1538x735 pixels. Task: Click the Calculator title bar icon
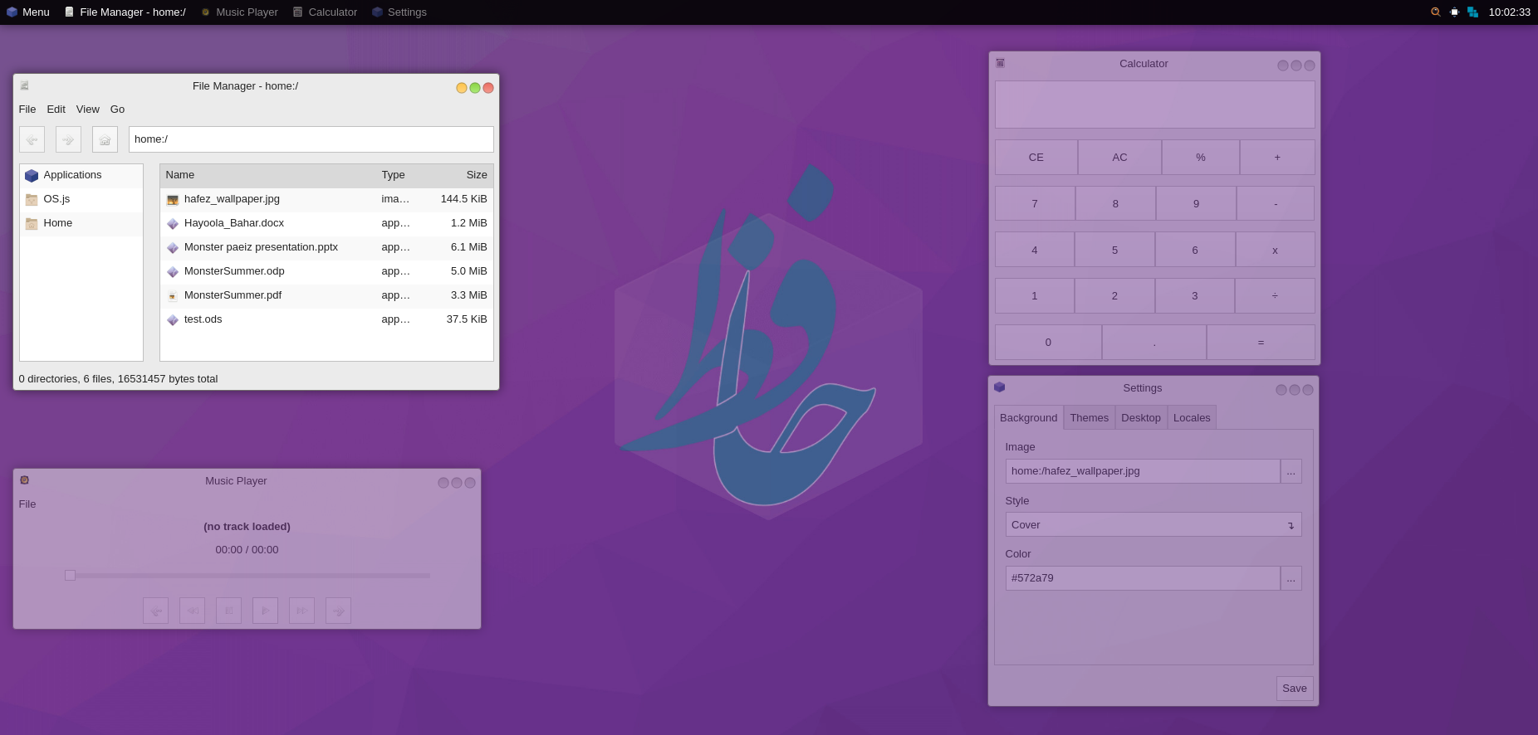tap(1001, 63)
